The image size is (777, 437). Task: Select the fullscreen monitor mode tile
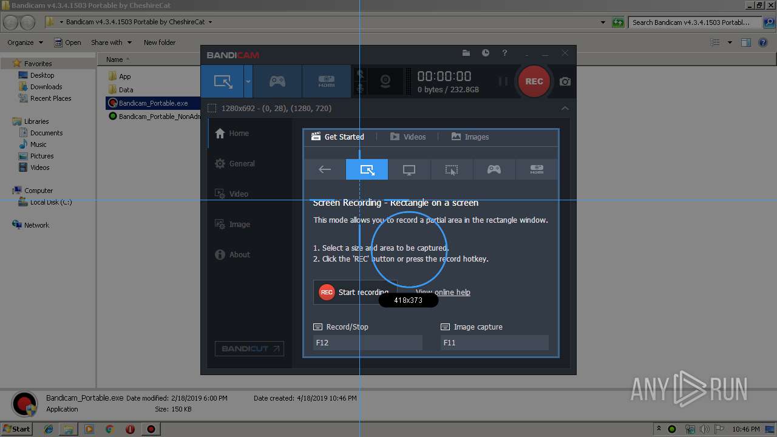[409, 170]
